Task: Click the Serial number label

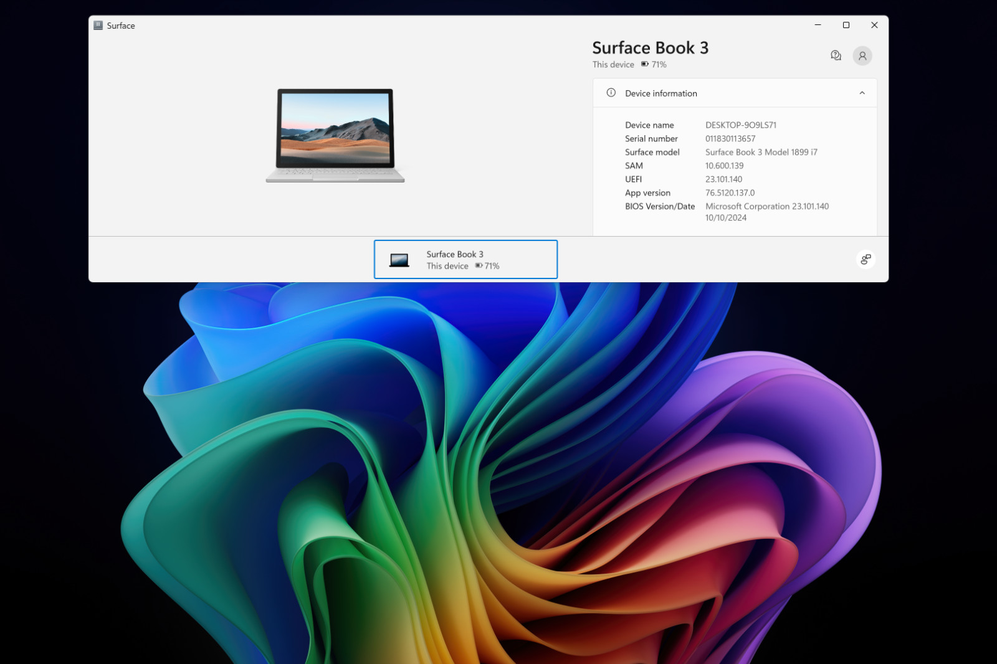Action: [651, 139]
